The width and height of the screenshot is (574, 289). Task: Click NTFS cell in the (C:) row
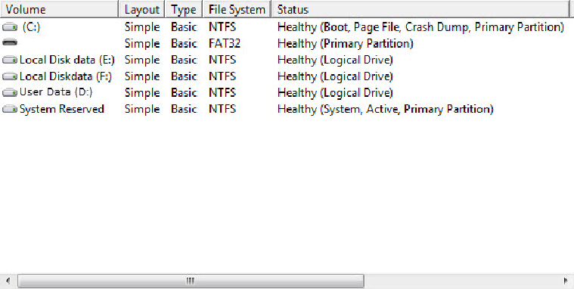[222, 27]
